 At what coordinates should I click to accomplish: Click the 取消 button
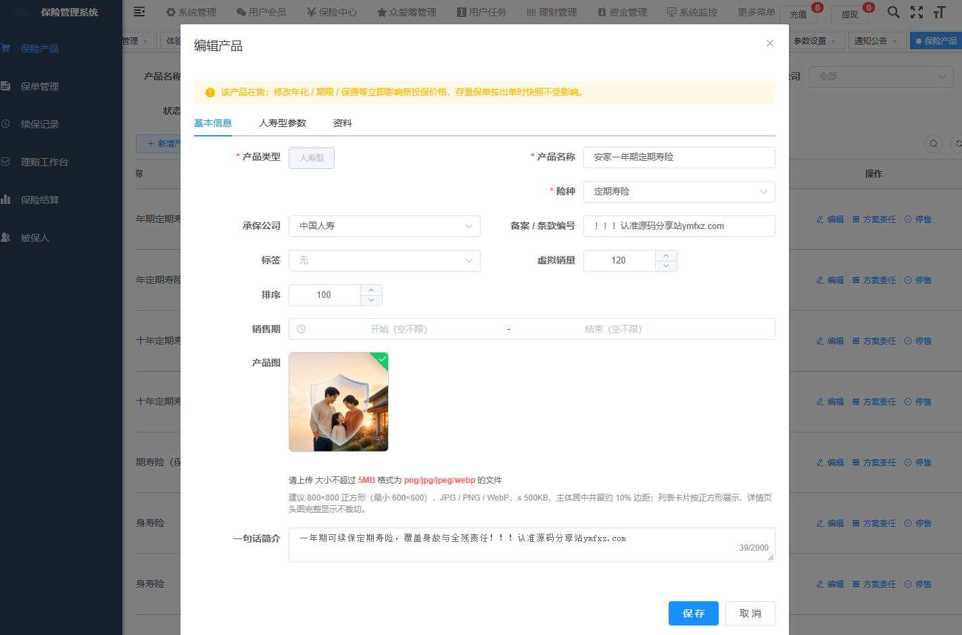pos(750,613)
